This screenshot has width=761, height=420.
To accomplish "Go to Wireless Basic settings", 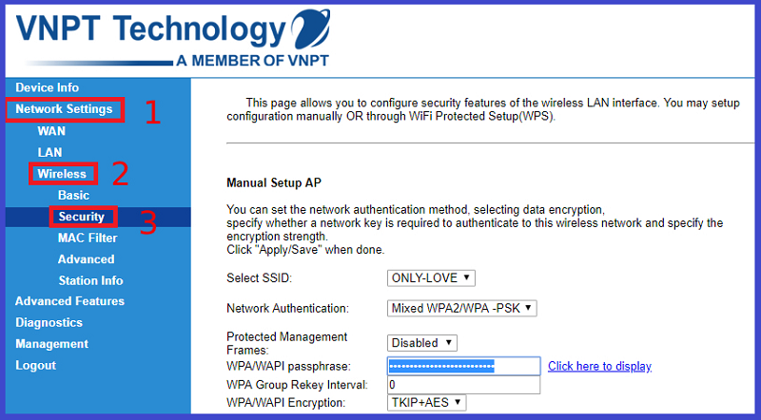I will (73, 195).
